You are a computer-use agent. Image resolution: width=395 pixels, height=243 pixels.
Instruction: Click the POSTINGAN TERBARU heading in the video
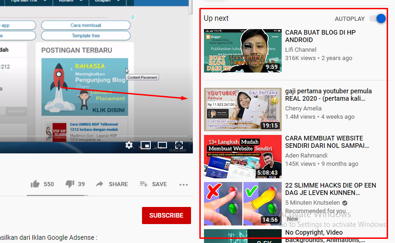[77, 50]
